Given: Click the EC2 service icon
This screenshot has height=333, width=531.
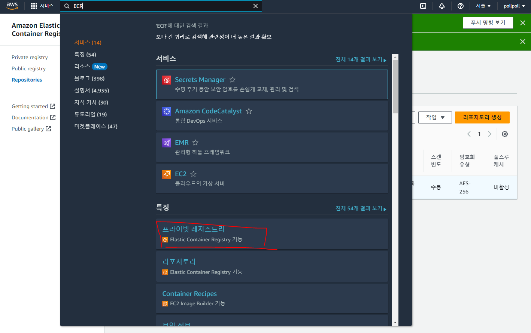Looking at the screenshot, I should [x=167, y=174].
